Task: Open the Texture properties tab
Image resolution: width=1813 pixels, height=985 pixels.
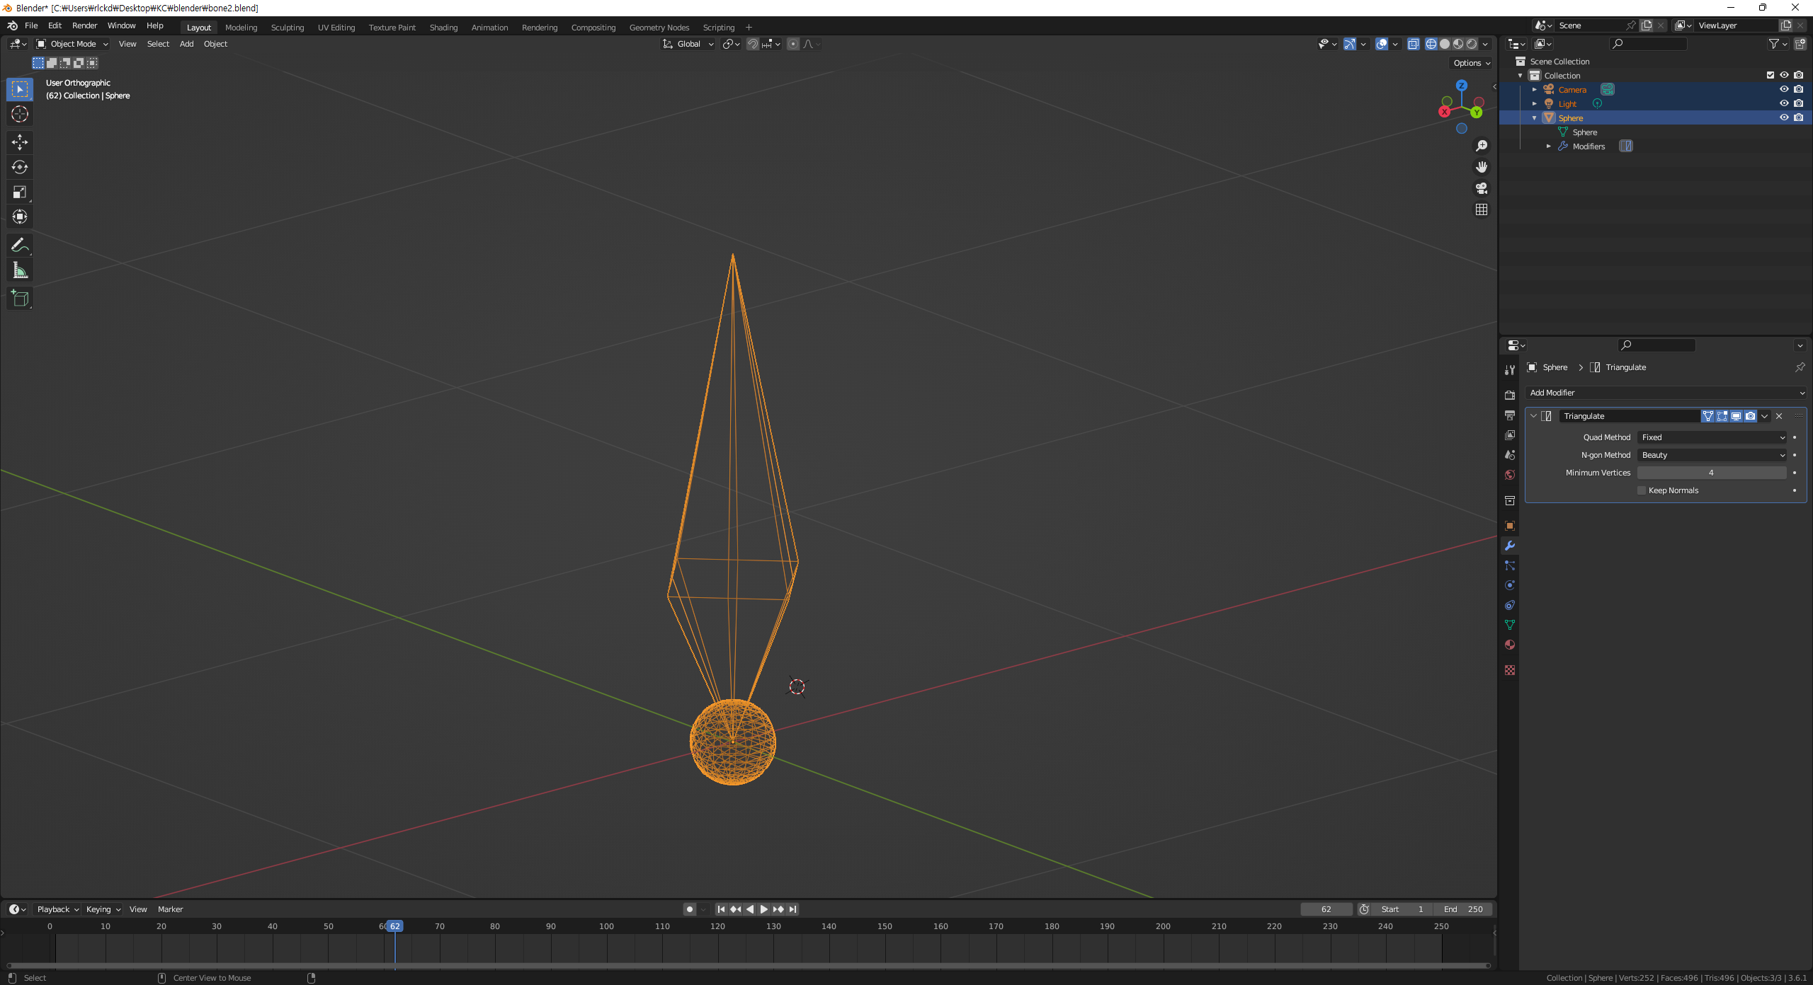Action: 1509,669
